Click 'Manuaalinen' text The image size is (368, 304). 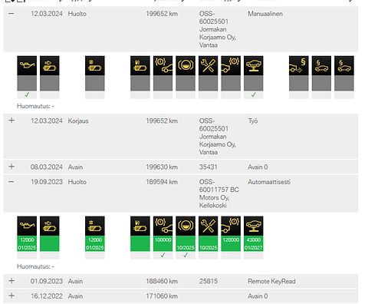click(265, 14)
